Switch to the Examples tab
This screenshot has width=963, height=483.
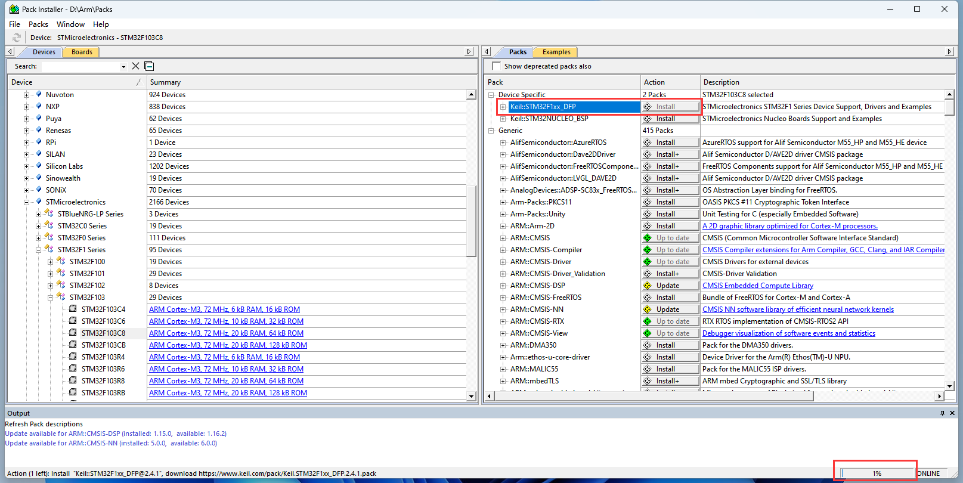point(556,52)
